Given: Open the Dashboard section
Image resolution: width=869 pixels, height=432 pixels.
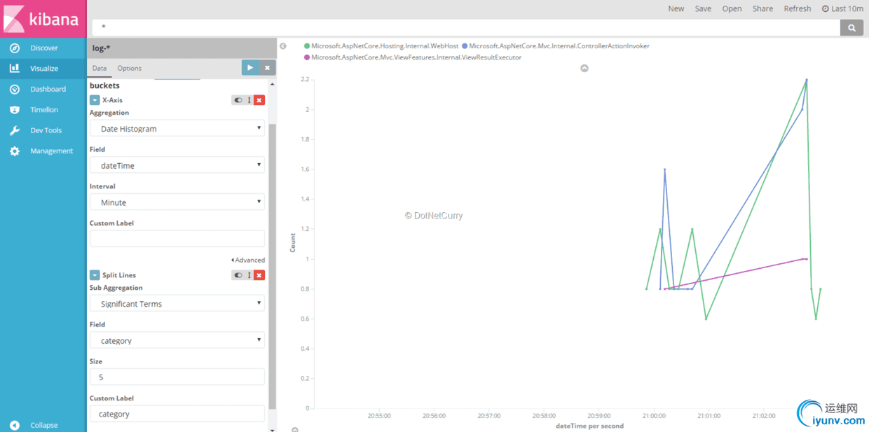Looking at the screenshot, I should click(x=43, y=89).
